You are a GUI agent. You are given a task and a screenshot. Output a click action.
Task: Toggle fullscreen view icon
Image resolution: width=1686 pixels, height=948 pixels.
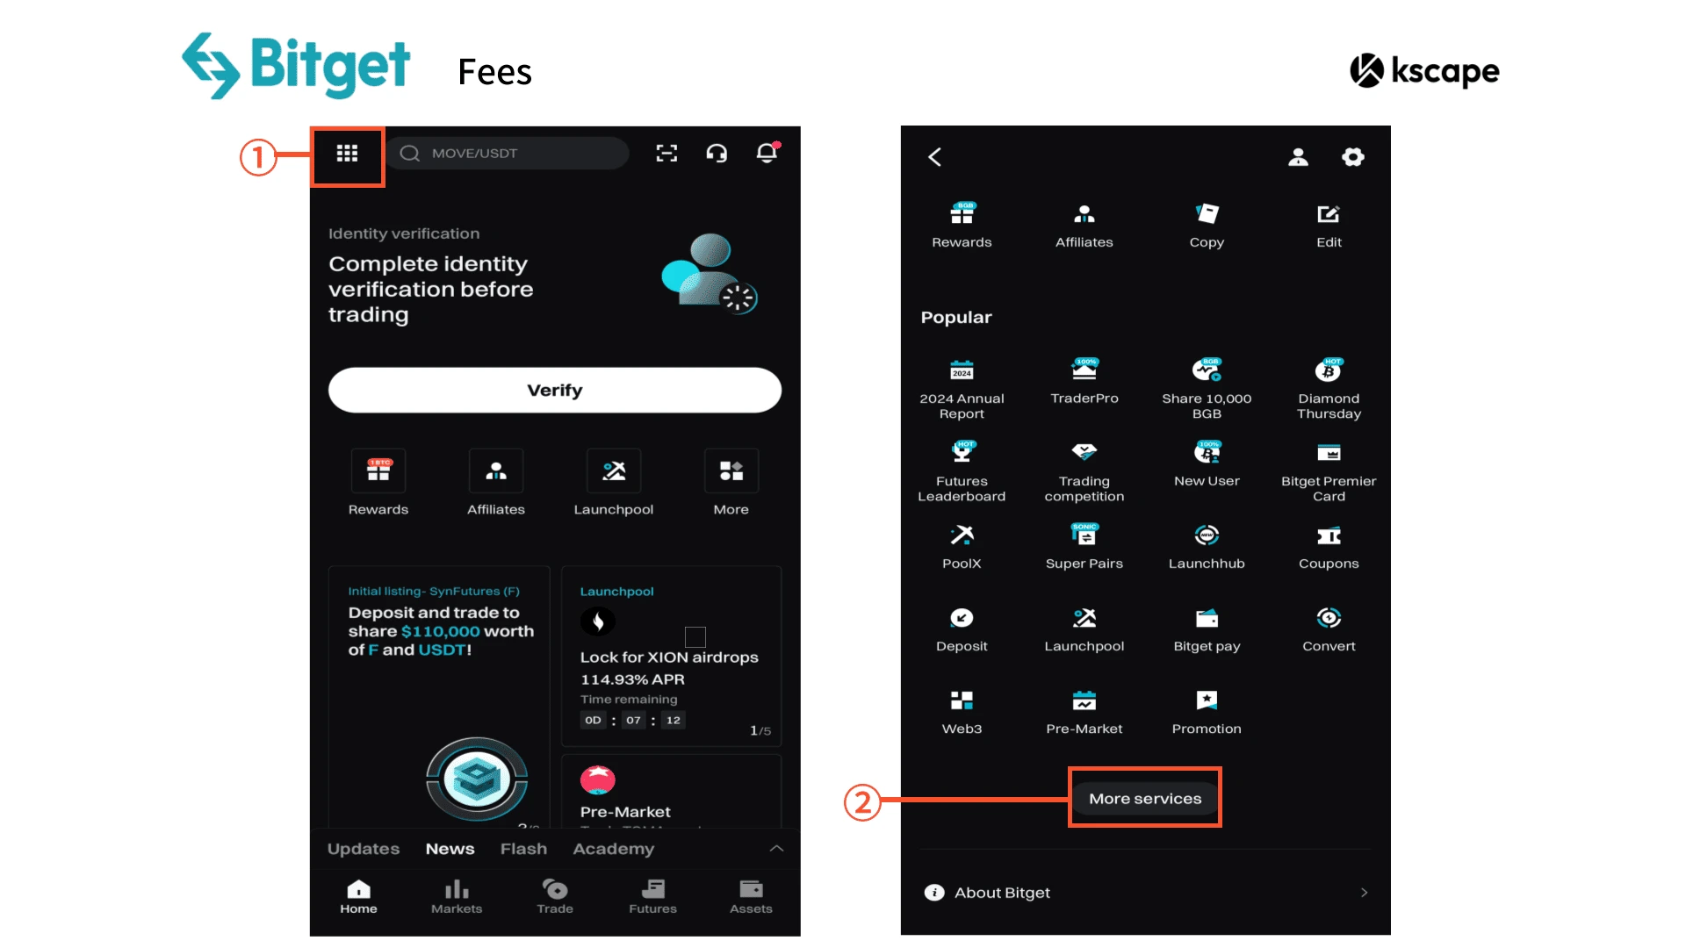tap(667, 154)
